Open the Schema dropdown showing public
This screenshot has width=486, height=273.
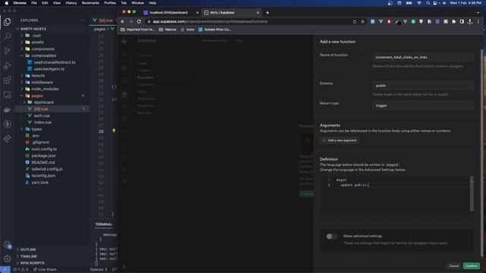[x=423, y=86]
